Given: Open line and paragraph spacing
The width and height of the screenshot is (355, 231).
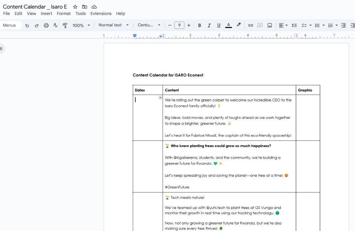Looking at the screenshot, I should (294, 25).
